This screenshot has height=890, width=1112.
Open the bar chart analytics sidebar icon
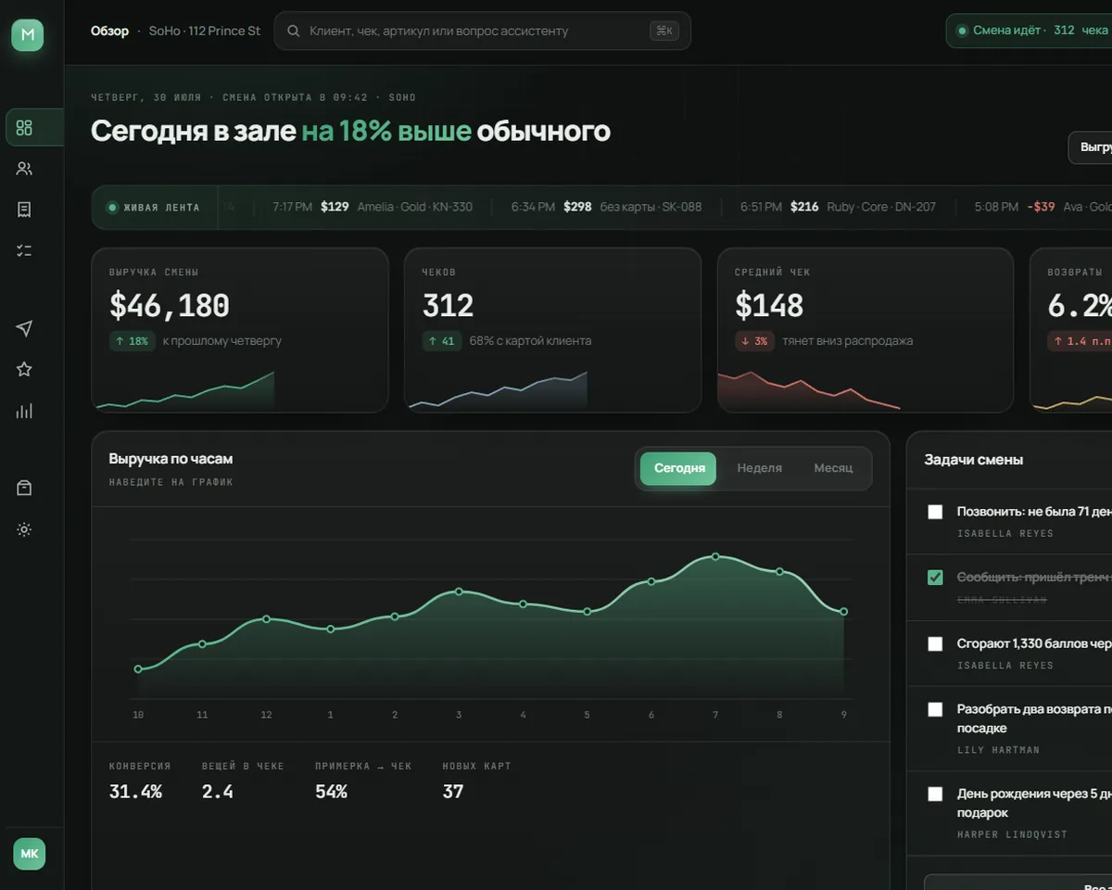[25, 411]
